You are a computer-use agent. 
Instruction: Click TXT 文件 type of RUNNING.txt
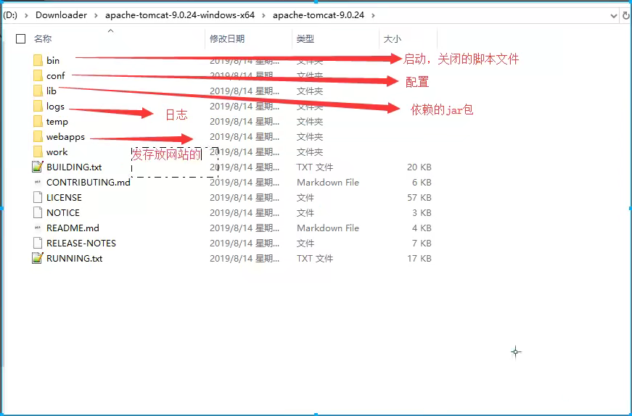pyautogui.click(x=315, y=258)
